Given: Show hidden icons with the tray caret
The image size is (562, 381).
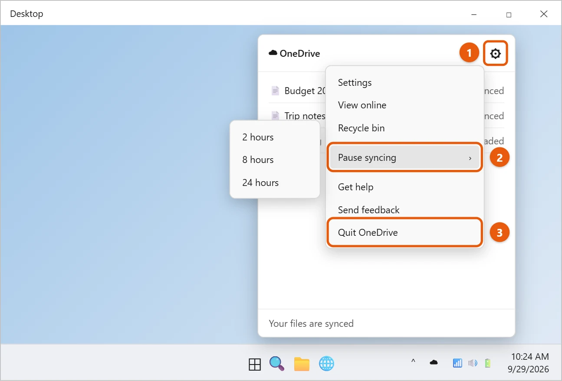Looking at the screenshot, I should (413, 361).
